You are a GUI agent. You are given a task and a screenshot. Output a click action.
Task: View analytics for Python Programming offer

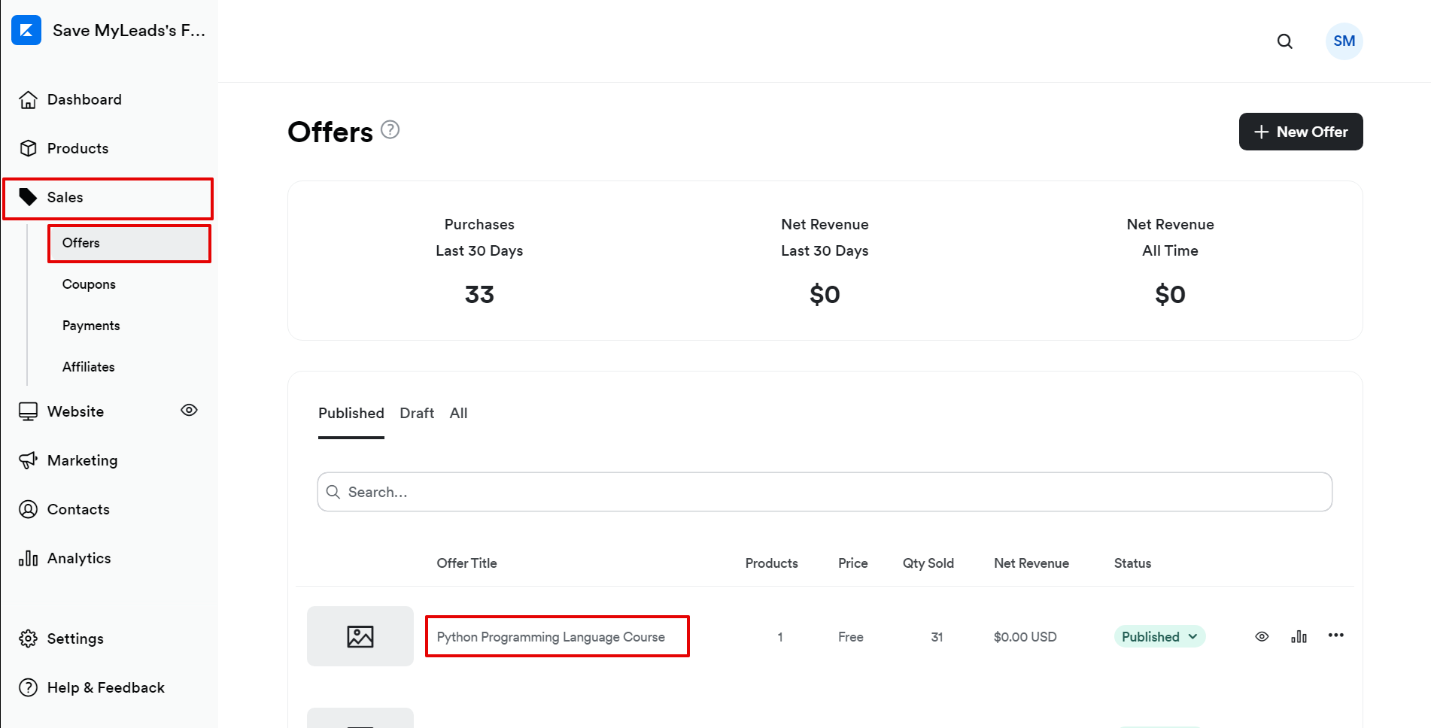click(1299, 636)
